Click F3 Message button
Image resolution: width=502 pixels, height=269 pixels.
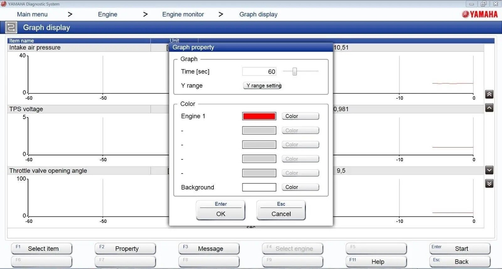[x=209, y=249]
